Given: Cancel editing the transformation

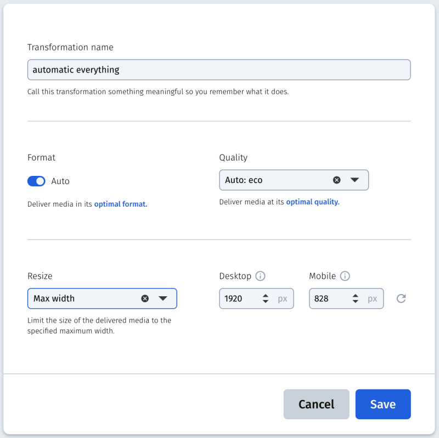Looking at the screenshot, I should (x=317, y=404).
